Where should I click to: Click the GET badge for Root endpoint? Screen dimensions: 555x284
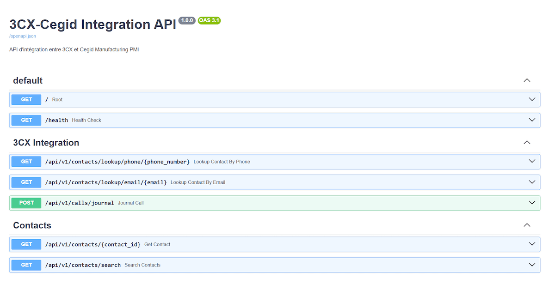tap(26, 100)
